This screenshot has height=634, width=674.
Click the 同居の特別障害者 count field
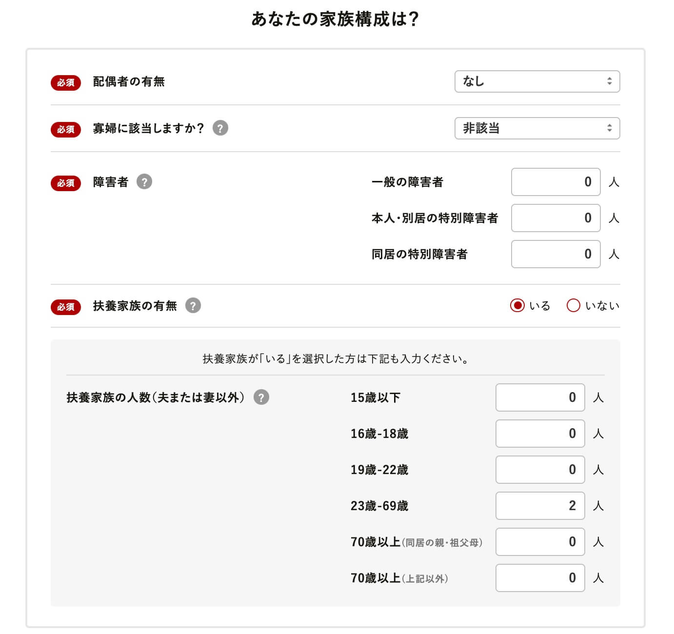coord(555,254)
